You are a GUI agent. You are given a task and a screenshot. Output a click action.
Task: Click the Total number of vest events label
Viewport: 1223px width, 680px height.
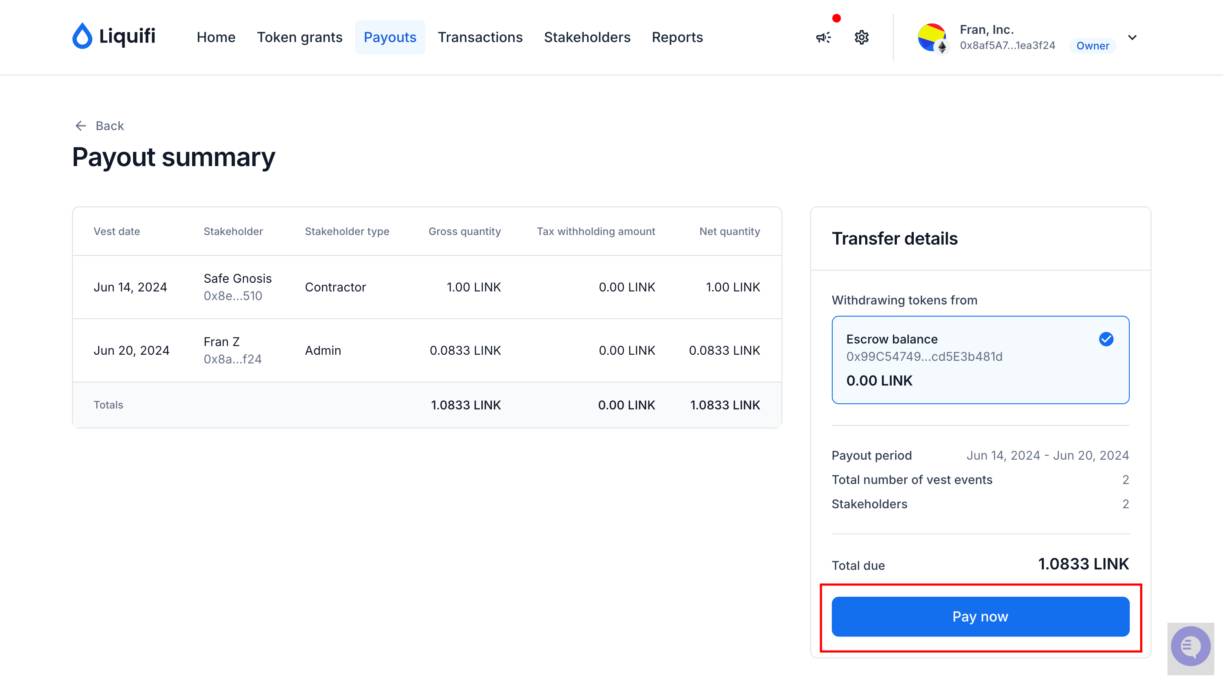(912, 480)
